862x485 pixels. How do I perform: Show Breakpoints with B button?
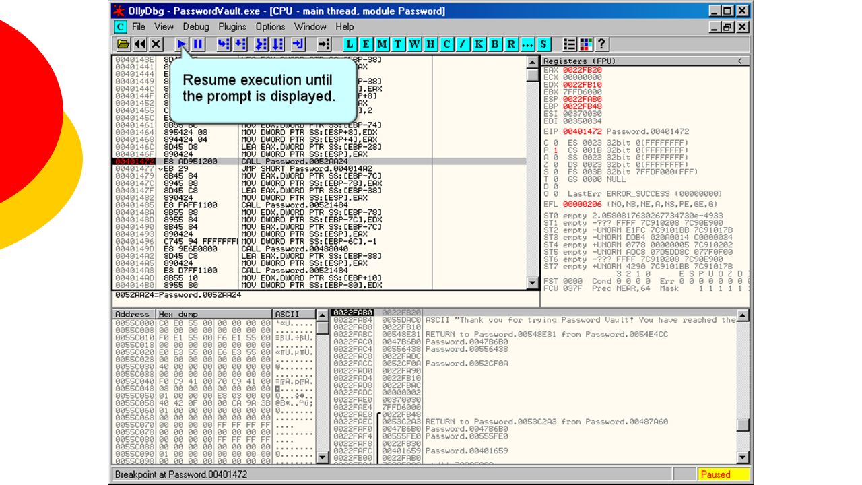(495, 44)
